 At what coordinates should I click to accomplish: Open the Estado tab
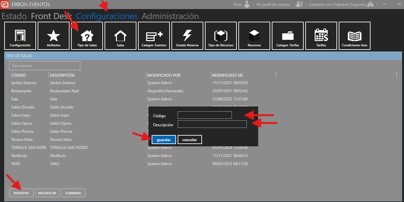(14, 16)
